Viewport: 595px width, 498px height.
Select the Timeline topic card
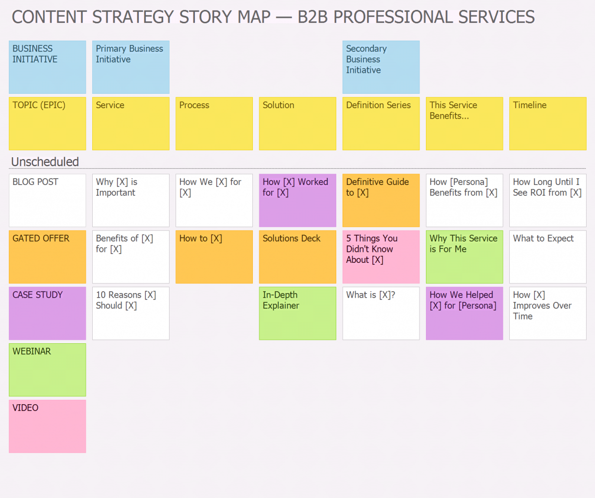coord(547,124)
